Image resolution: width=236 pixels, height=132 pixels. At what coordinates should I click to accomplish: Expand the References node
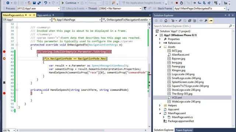[x=160, y=43]
